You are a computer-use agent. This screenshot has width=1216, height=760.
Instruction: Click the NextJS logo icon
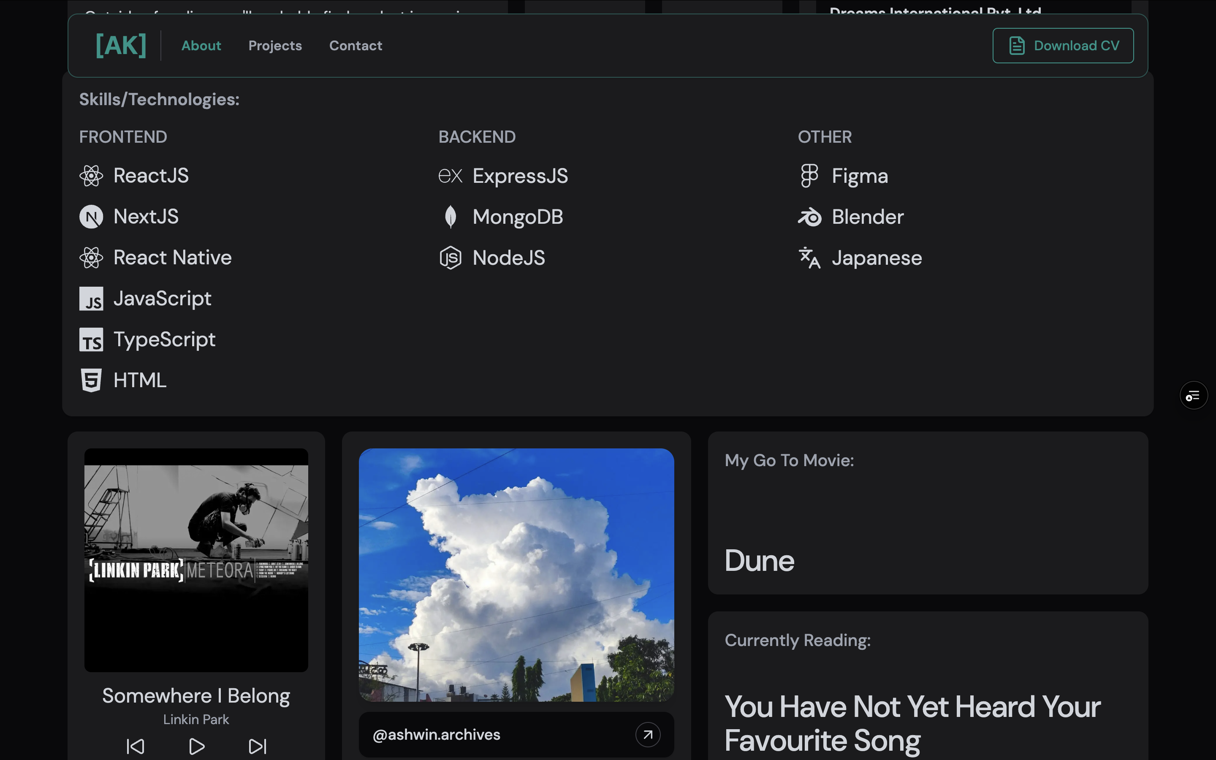click(x=91, y=217)
